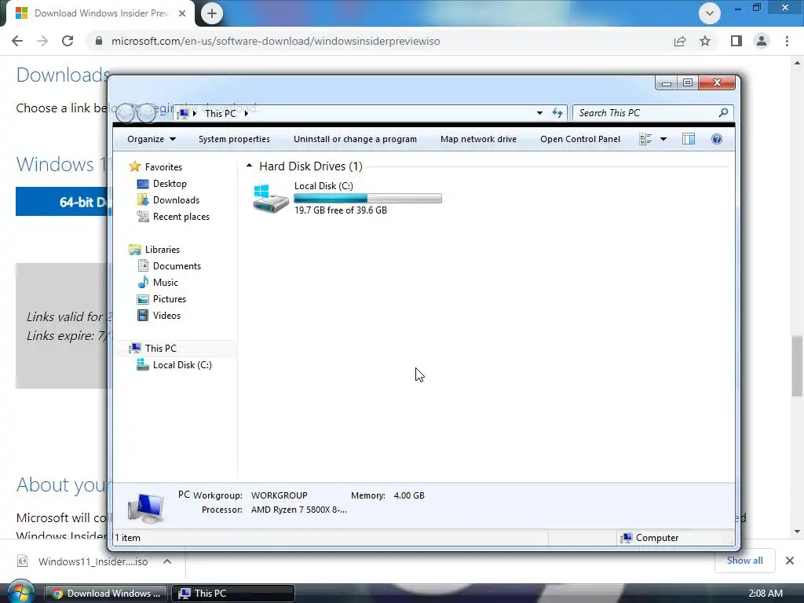Open the Local Disk (C:) drive icon
This screenshot has height=603, width=804.
click(271, 199)
